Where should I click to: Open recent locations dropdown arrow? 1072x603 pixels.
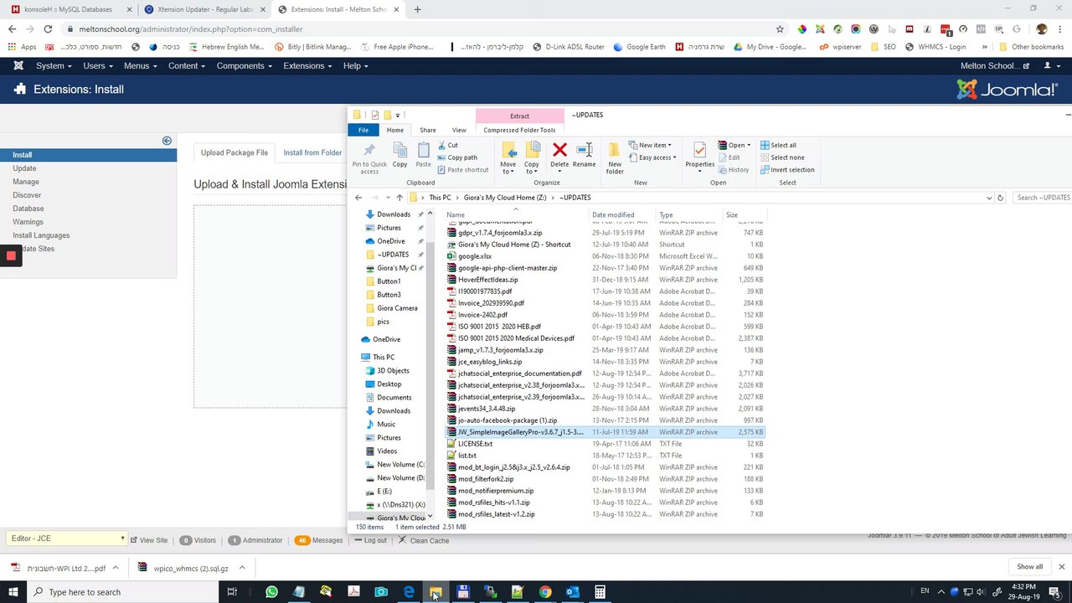pyautogui.click(x=386, y=198)
